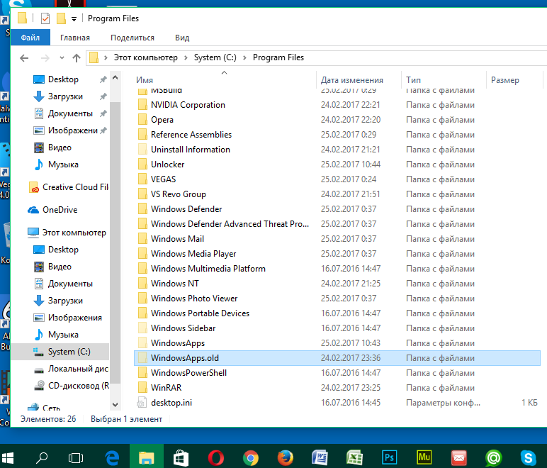
Task: Launch Microsoft Edge from the taskbar
Action: [x=112, y=457]
